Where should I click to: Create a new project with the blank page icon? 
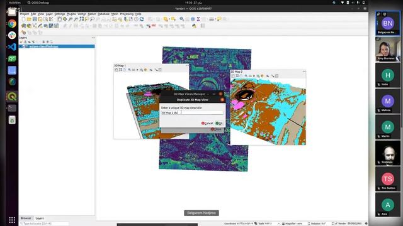click(24, 19)
